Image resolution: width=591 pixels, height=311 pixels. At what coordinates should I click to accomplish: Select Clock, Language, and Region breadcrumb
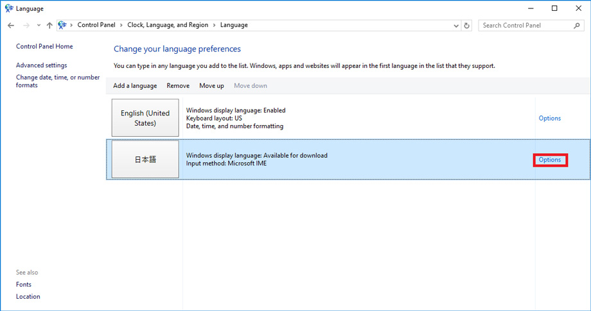(167, 26)
